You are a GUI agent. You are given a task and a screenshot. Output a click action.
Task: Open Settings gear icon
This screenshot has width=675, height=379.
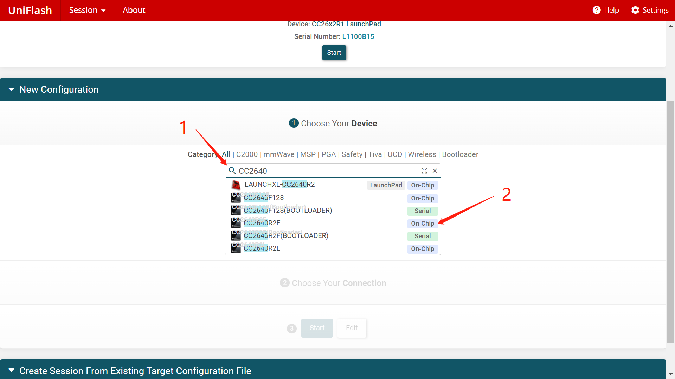coord(635,10)
